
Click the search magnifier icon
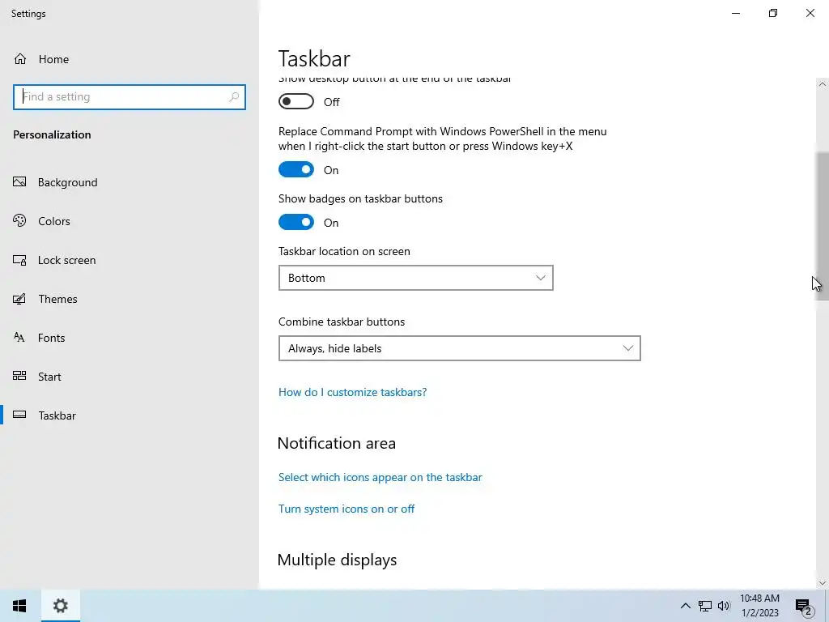coord(234,97)
